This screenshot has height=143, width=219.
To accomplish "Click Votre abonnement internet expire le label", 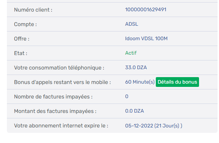I will (x=61, y=126).
